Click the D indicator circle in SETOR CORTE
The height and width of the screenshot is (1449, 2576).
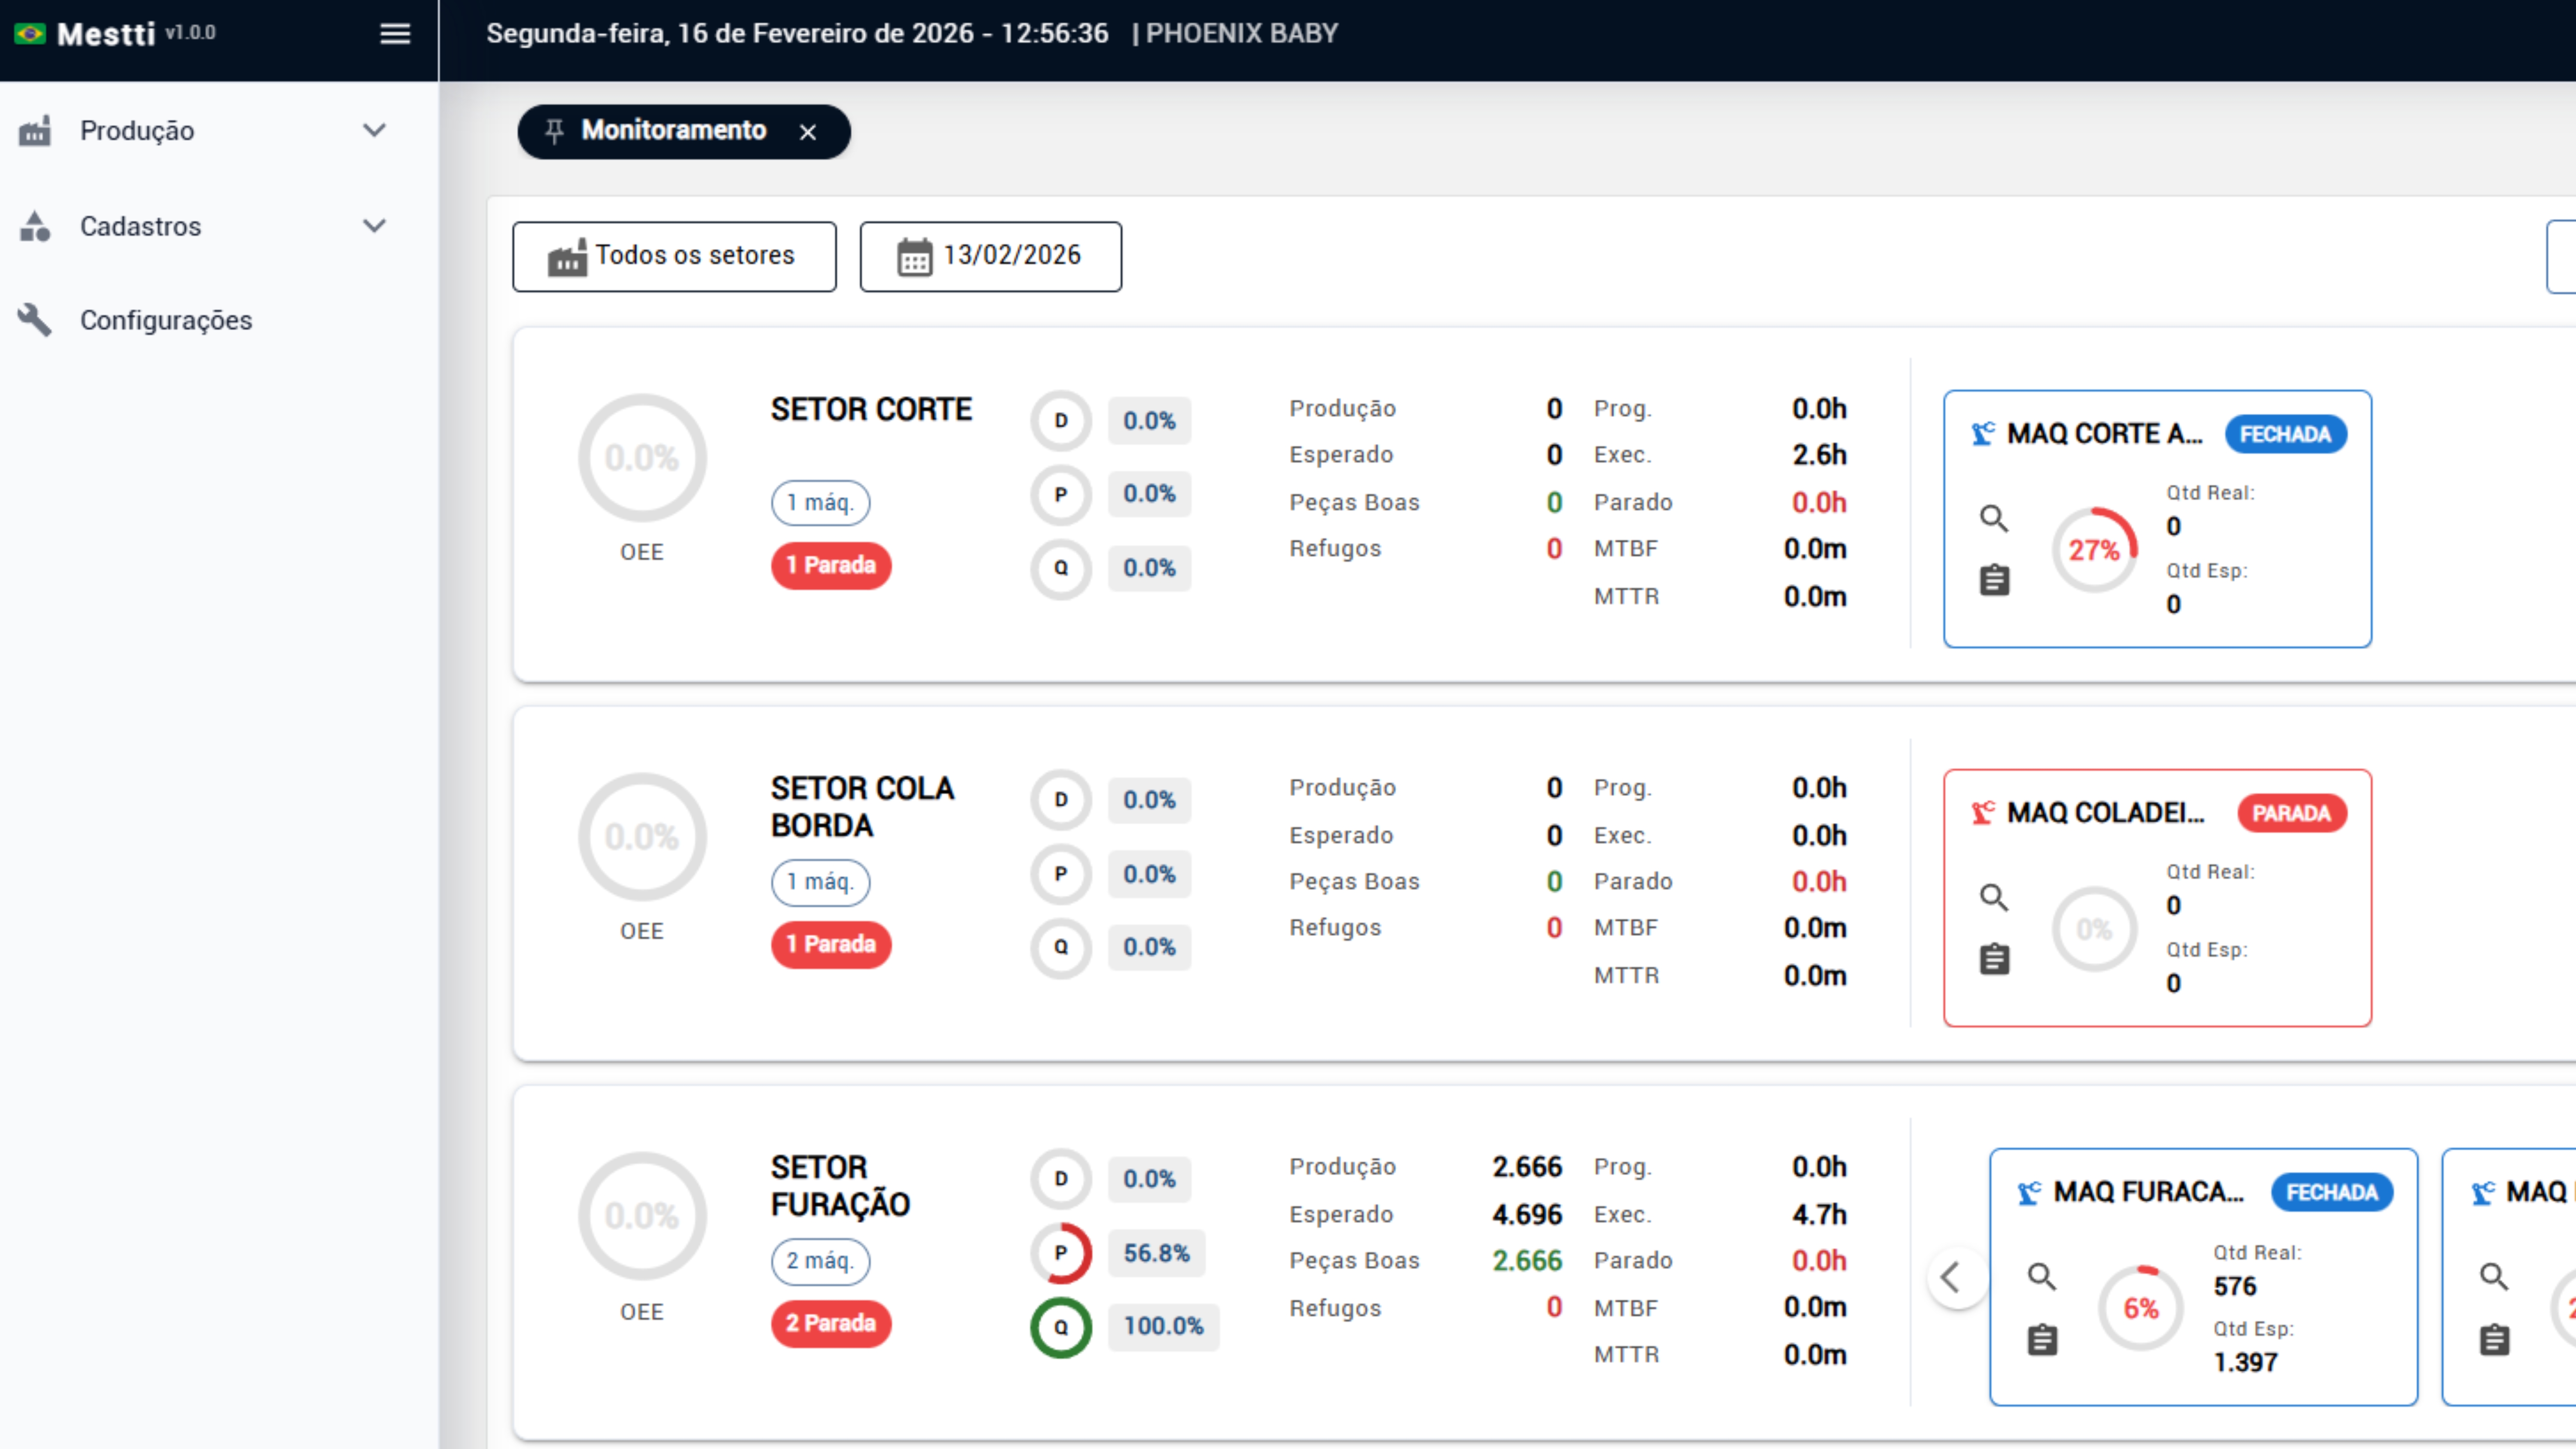[x=1061, y=421]
